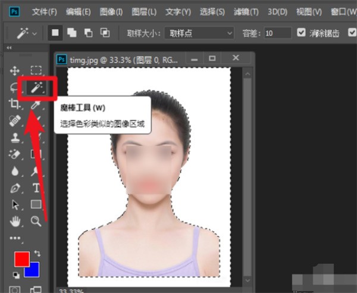Select the Horizontal Type tool

pyautogui.click(x=36, y=188)
